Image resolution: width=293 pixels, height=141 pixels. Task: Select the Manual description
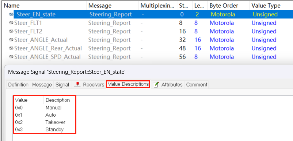pyautogui.click(x=53, y=108)
